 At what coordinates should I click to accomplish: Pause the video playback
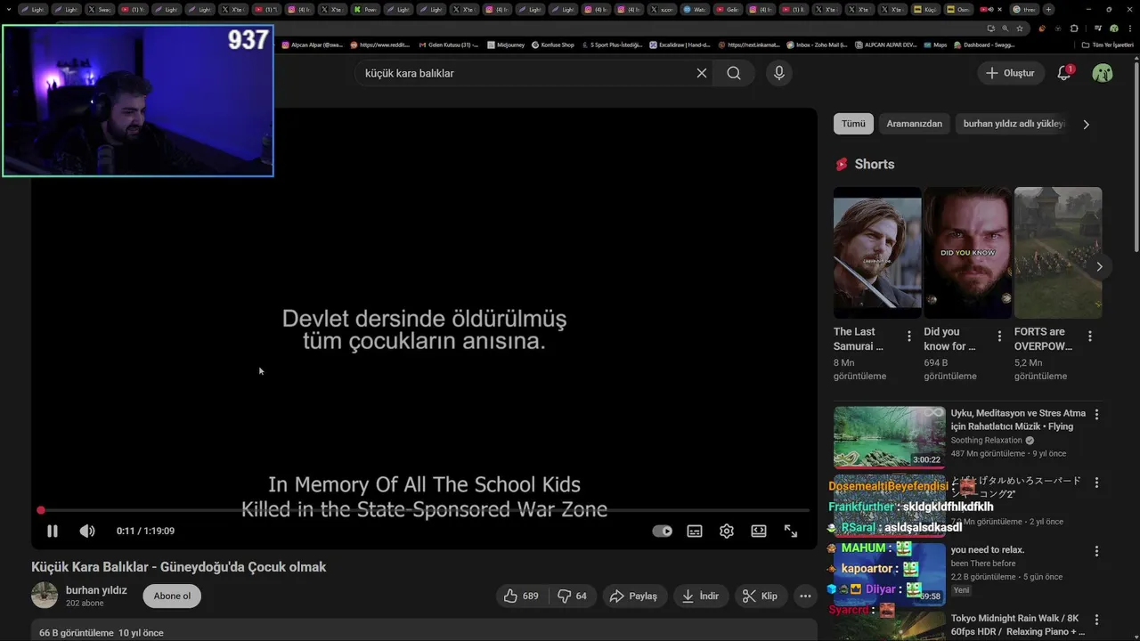(x=53, y=531)
